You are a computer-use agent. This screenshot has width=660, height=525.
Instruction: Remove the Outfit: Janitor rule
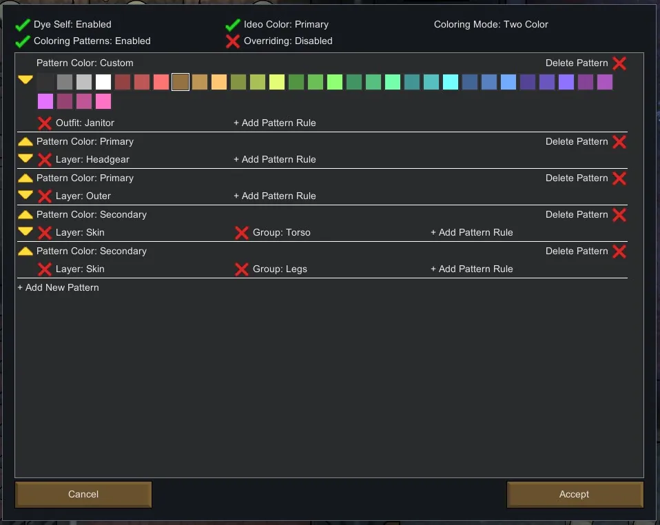coord(45,123)
